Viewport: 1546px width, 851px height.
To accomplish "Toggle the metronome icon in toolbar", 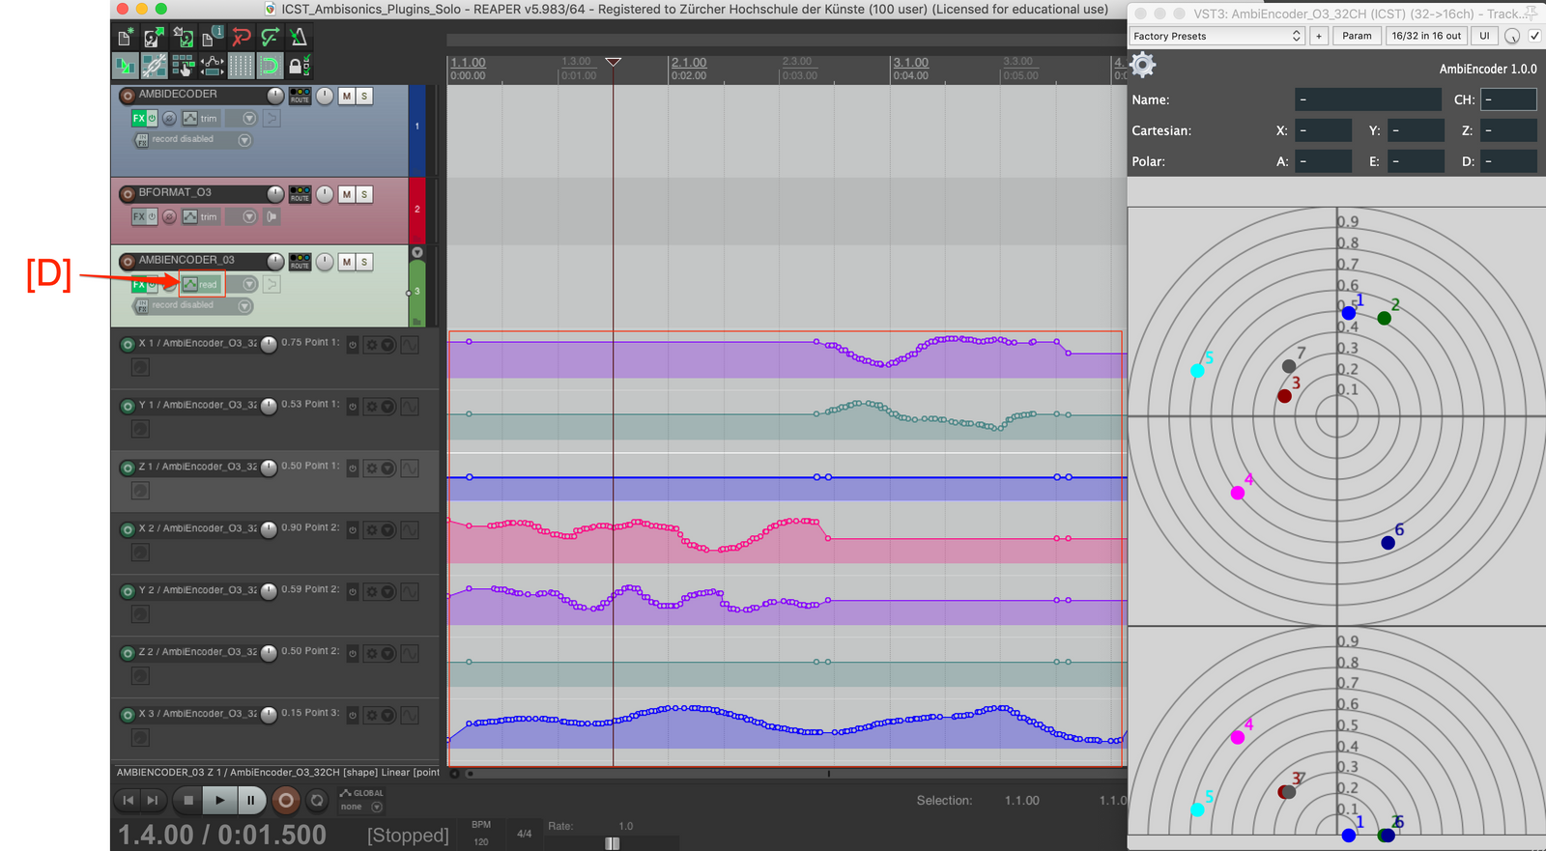I will (299, 38).
